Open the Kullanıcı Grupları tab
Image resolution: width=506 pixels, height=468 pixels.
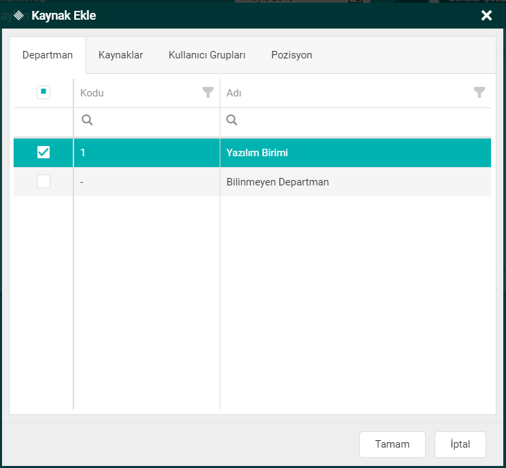pos(207,55)
